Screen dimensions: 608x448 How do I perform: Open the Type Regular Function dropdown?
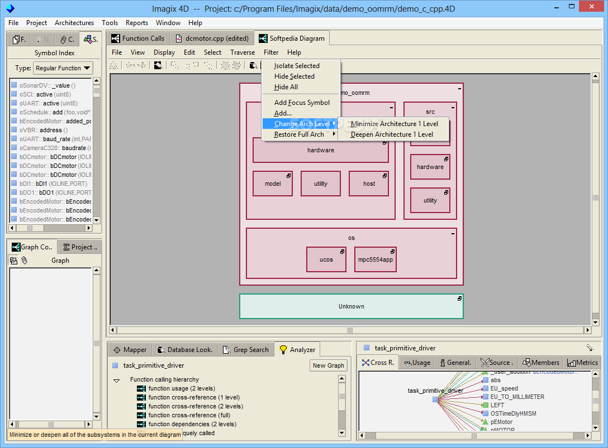[63, 68]
